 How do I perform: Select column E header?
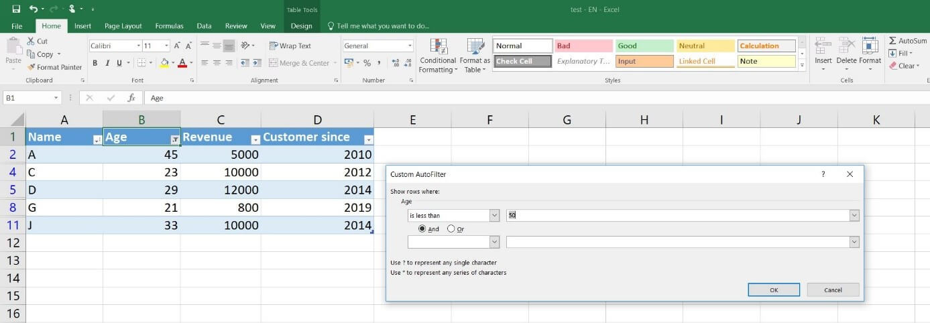[412, 120]
